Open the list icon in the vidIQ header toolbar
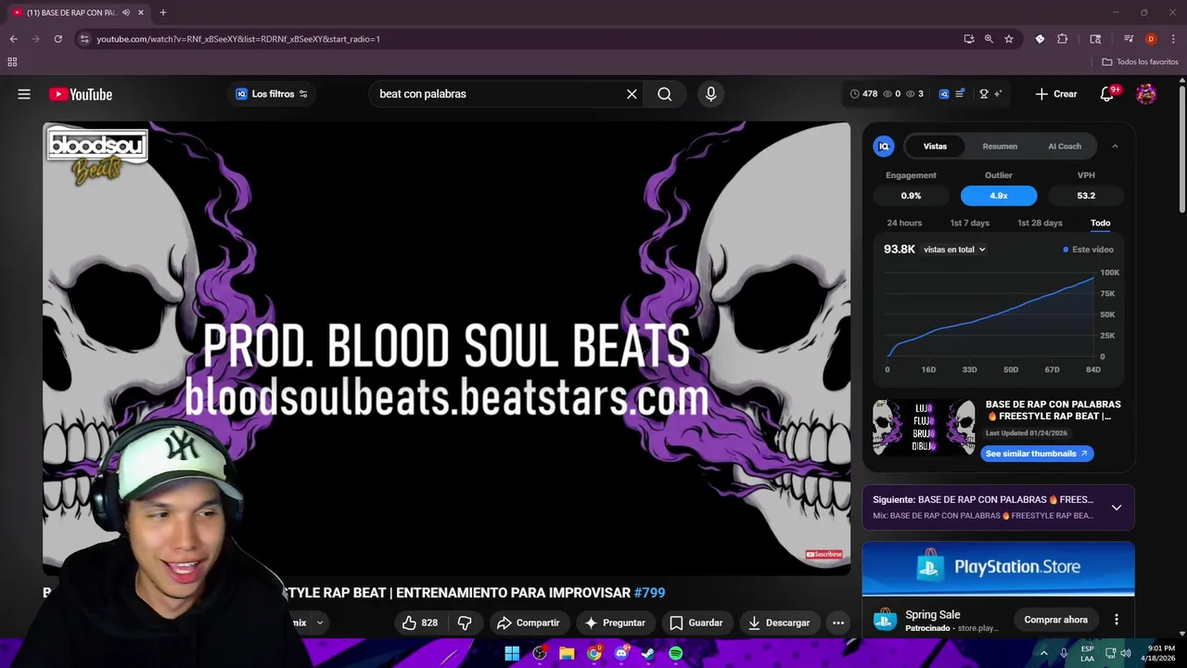This screenshot has height=668, width=1187. click(960, 94)
